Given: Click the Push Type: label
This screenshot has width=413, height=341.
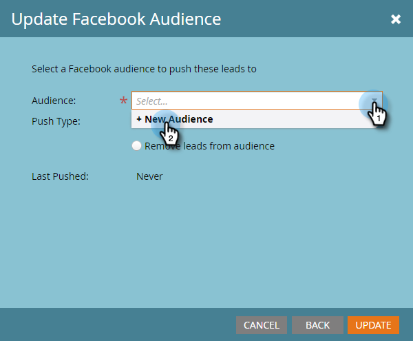Looking at the screenshot, I should [x=56, y=121].
